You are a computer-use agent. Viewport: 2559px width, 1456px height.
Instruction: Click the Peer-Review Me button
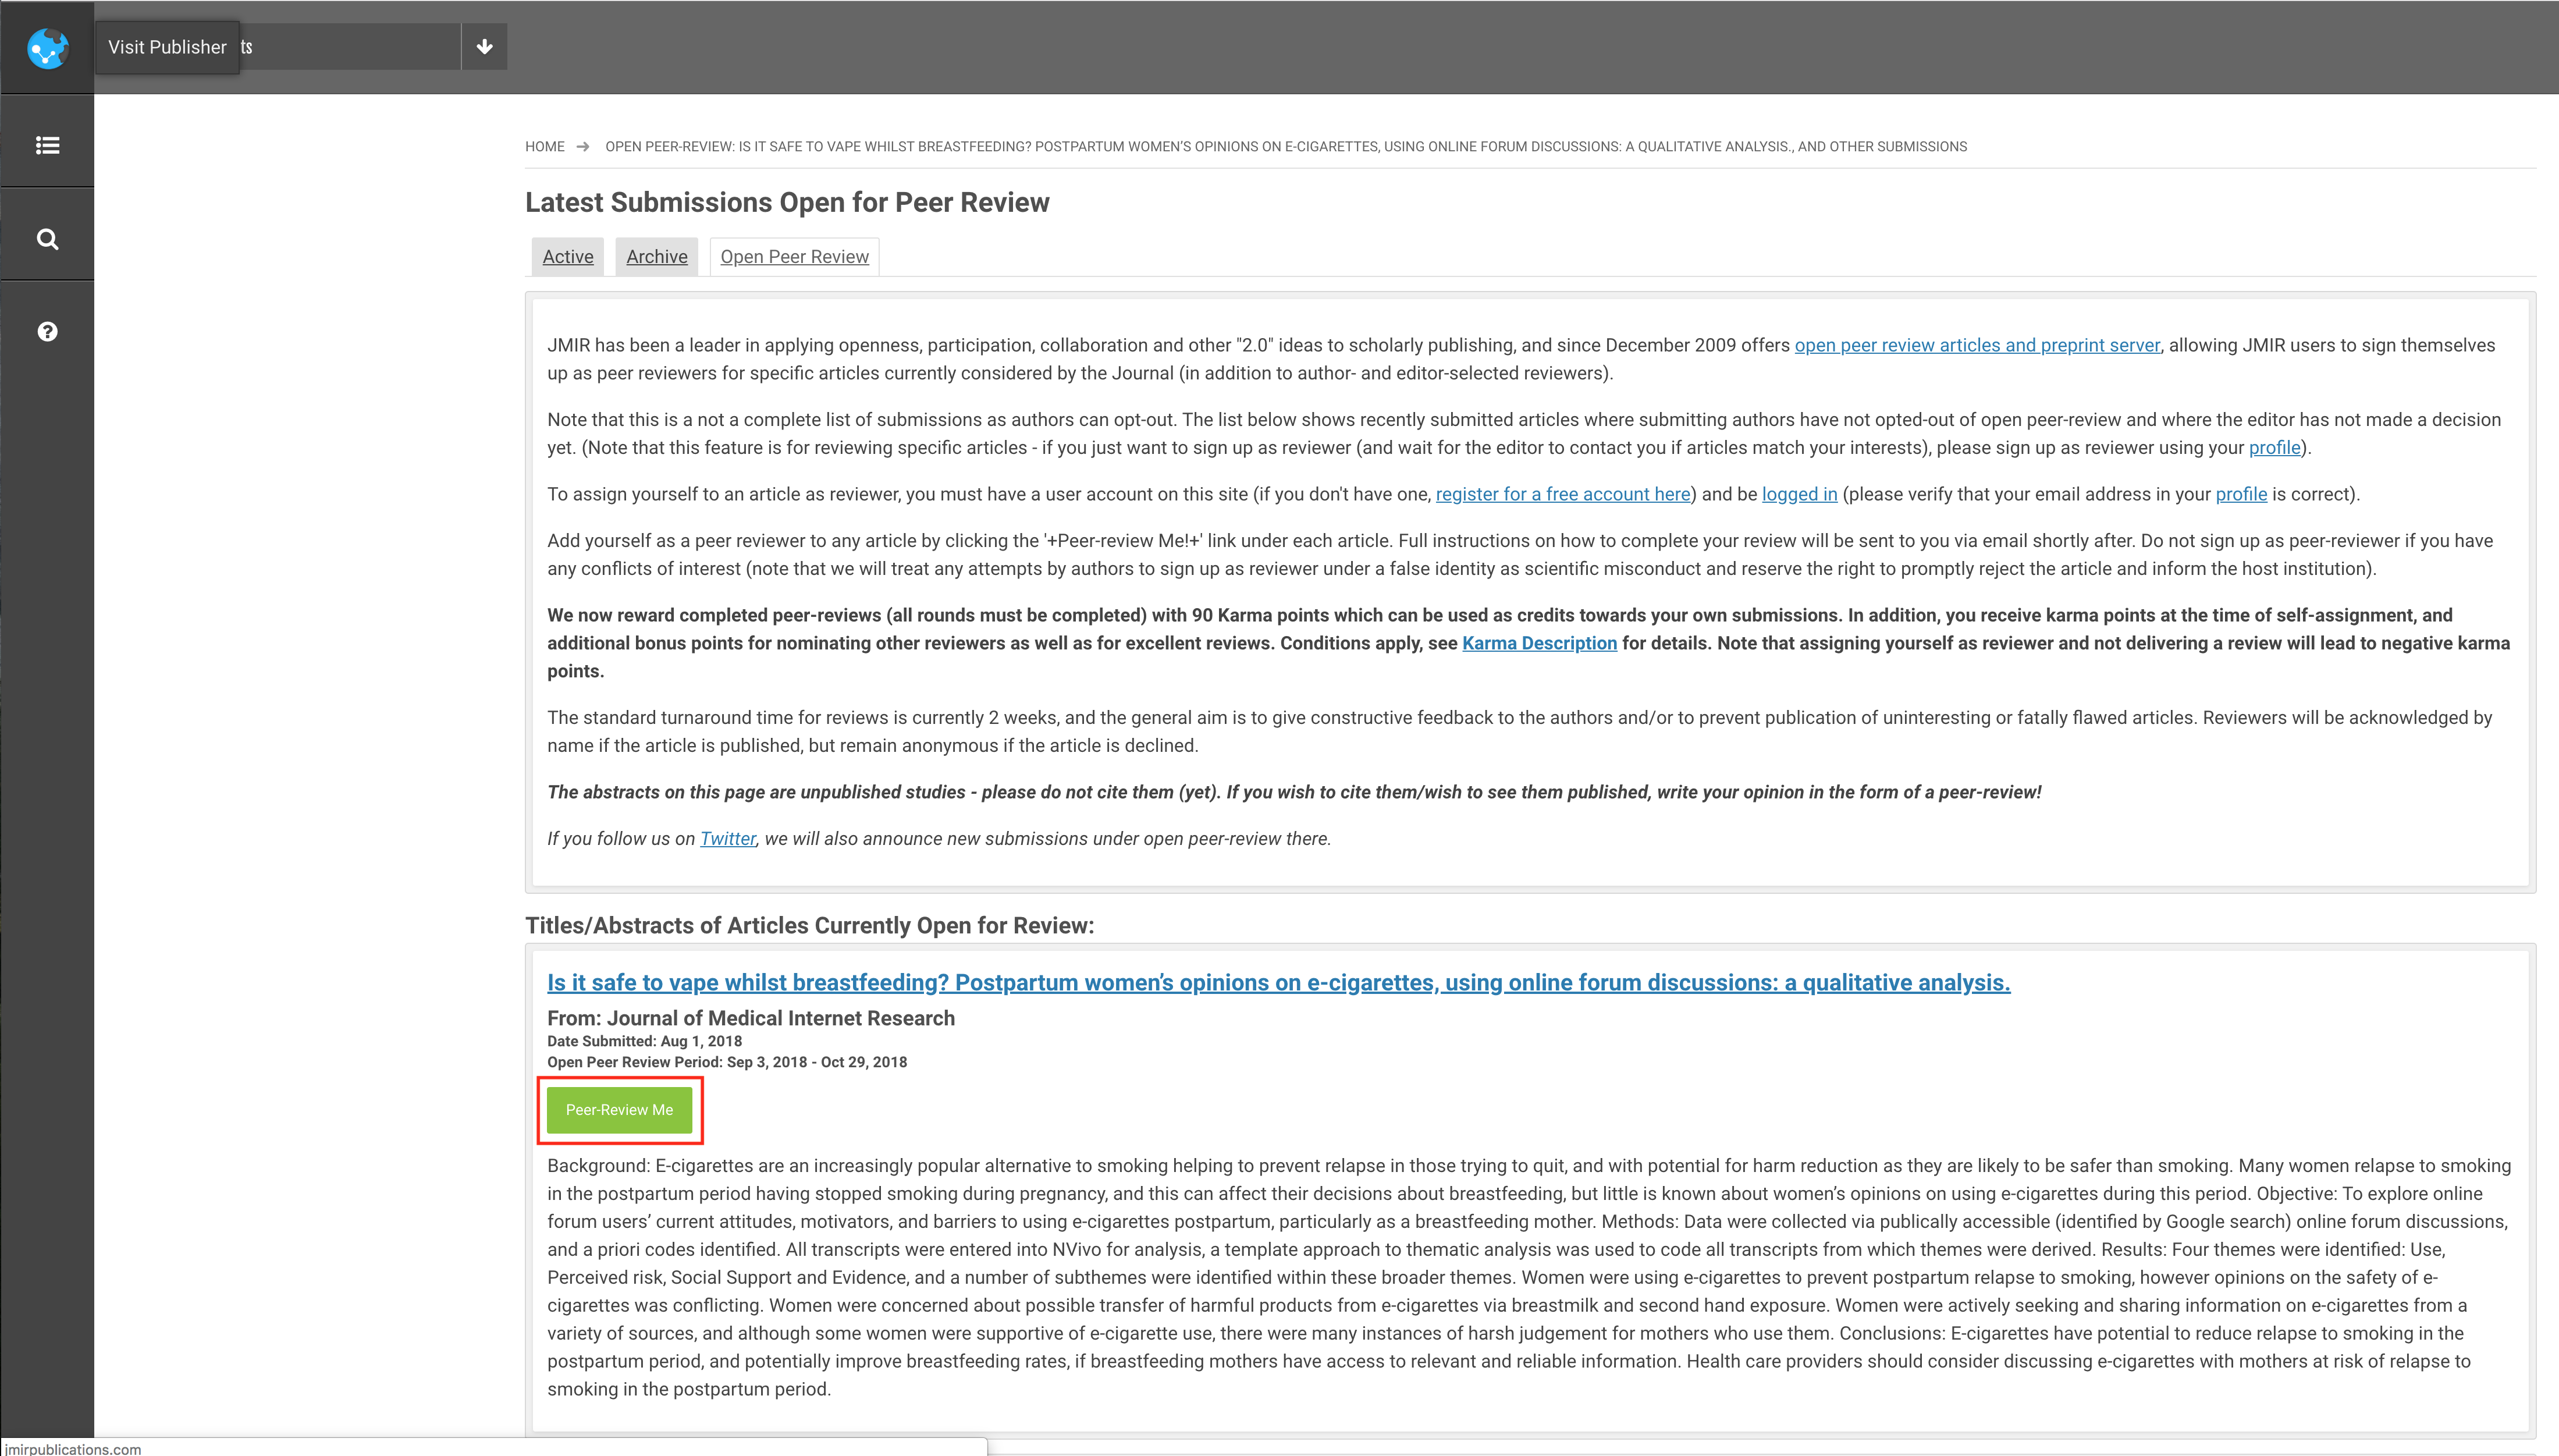point(619,1110)
